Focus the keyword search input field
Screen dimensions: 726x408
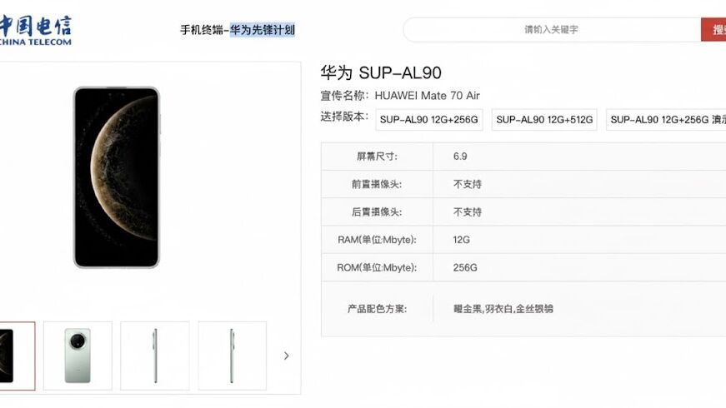click(x=551, y=29)
